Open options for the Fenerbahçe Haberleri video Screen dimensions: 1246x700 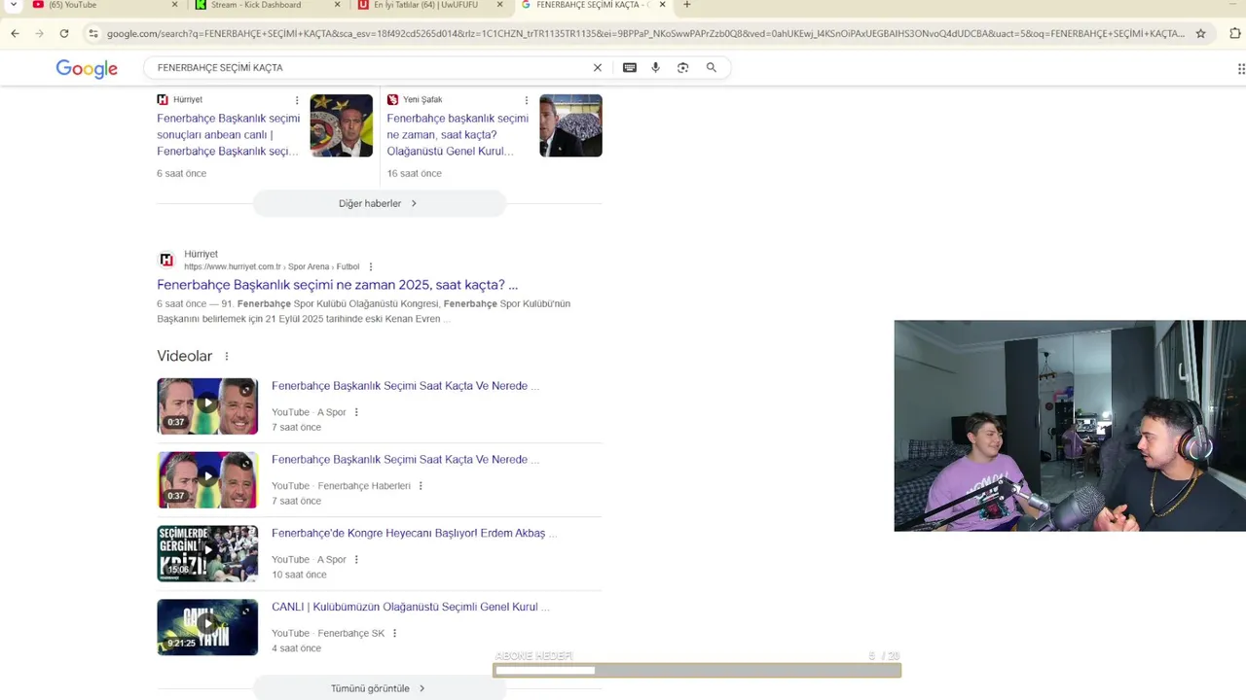point(421,486)
